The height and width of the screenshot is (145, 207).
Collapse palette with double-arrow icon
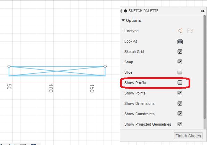point(203,11)
